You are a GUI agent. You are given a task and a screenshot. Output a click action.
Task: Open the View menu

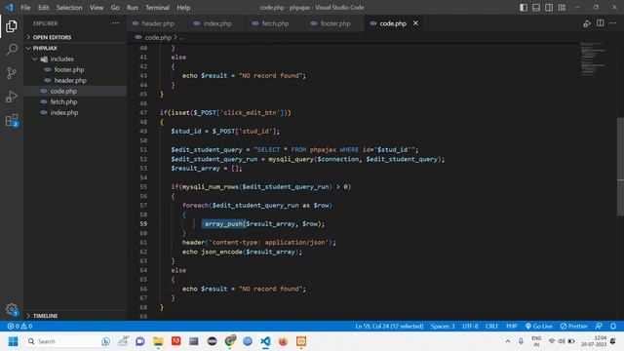[x=97, y=8]
